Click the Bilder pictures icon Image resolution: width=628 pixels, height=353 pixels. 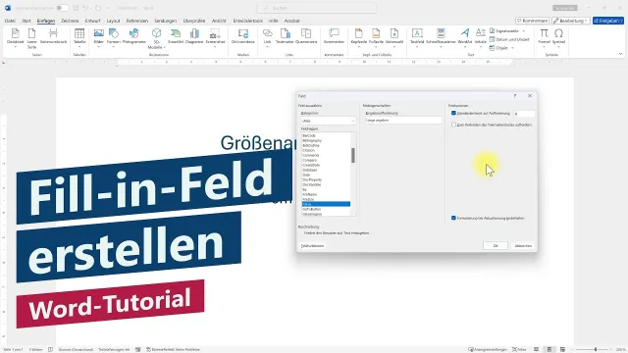98,33
